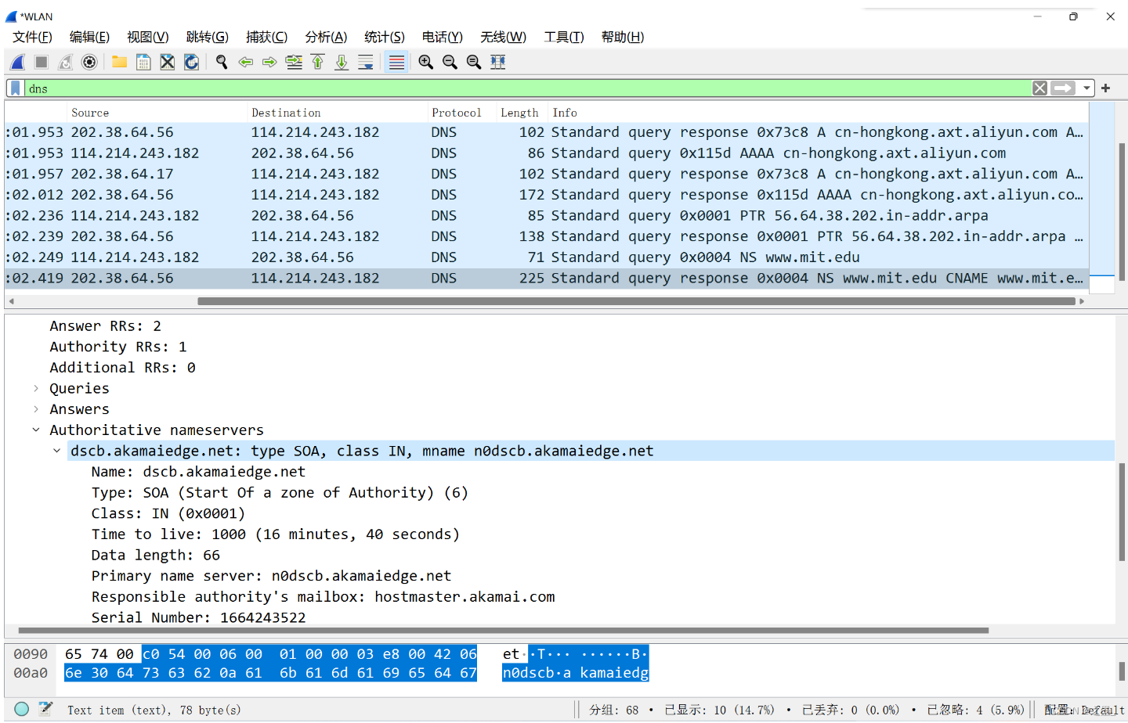Open the 视图(V) menu
The width and height of the screenshot is (1128, 723).
tap(148, 37)
